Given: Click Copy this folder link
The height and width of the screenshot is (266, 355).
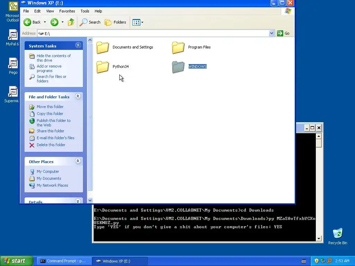Looking at the screenshot, I should click(x=50, y=114).
